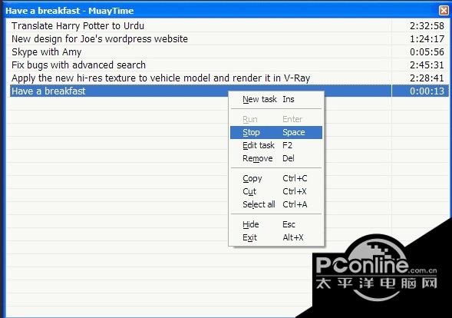
Task: Select the V-Ray hi-res texture task
Action: click(161, 78)
